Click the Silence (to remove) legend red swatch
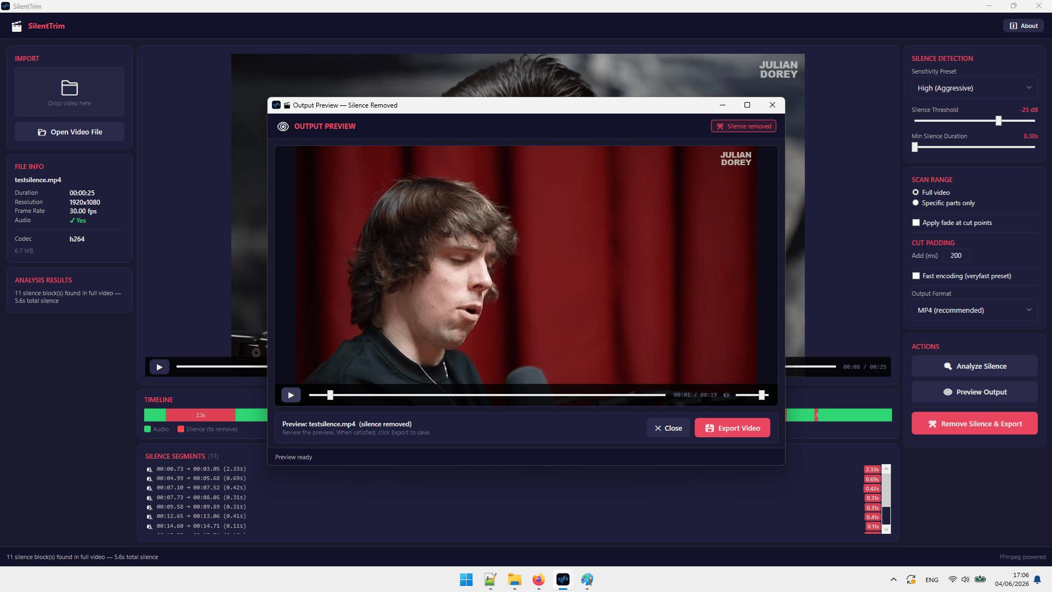The height and width of the screenshot is (592, 1052). pyautogui.click(x=181, y=429)
